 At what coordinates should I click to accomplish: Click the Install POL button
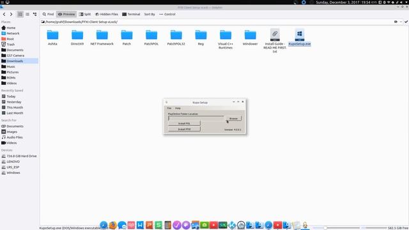184,123
